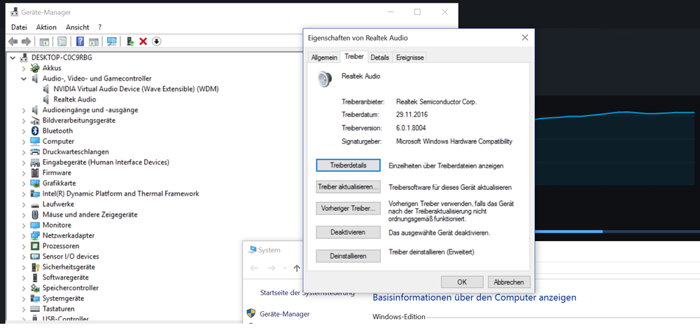Click the Treiberdetails button

348,165
